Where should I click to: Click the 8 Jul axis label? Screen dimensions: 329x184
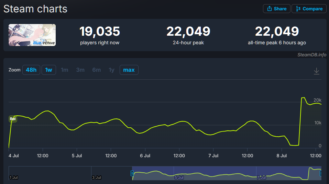pos(282,156)
